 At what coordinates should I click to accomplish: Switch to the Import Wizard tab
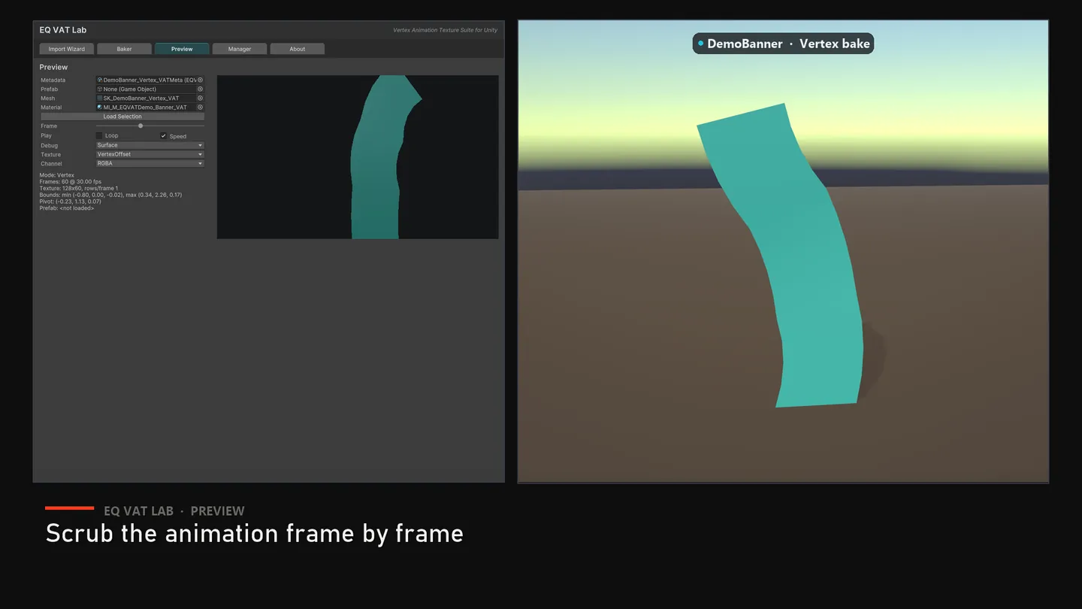(67, 49)
